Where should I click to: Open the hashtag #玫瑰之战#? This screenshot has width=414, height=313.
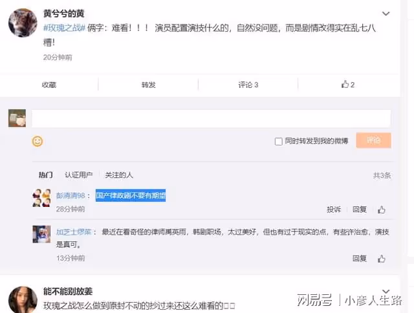64,28
